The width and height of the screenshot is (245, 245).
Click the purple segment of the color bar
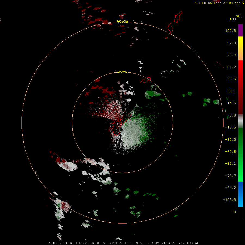pos(240,30)
